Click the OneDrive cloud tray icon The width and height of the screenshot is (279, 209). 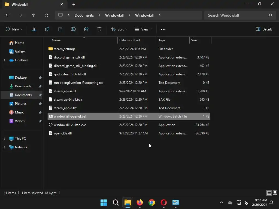click(x=230, y=202)
